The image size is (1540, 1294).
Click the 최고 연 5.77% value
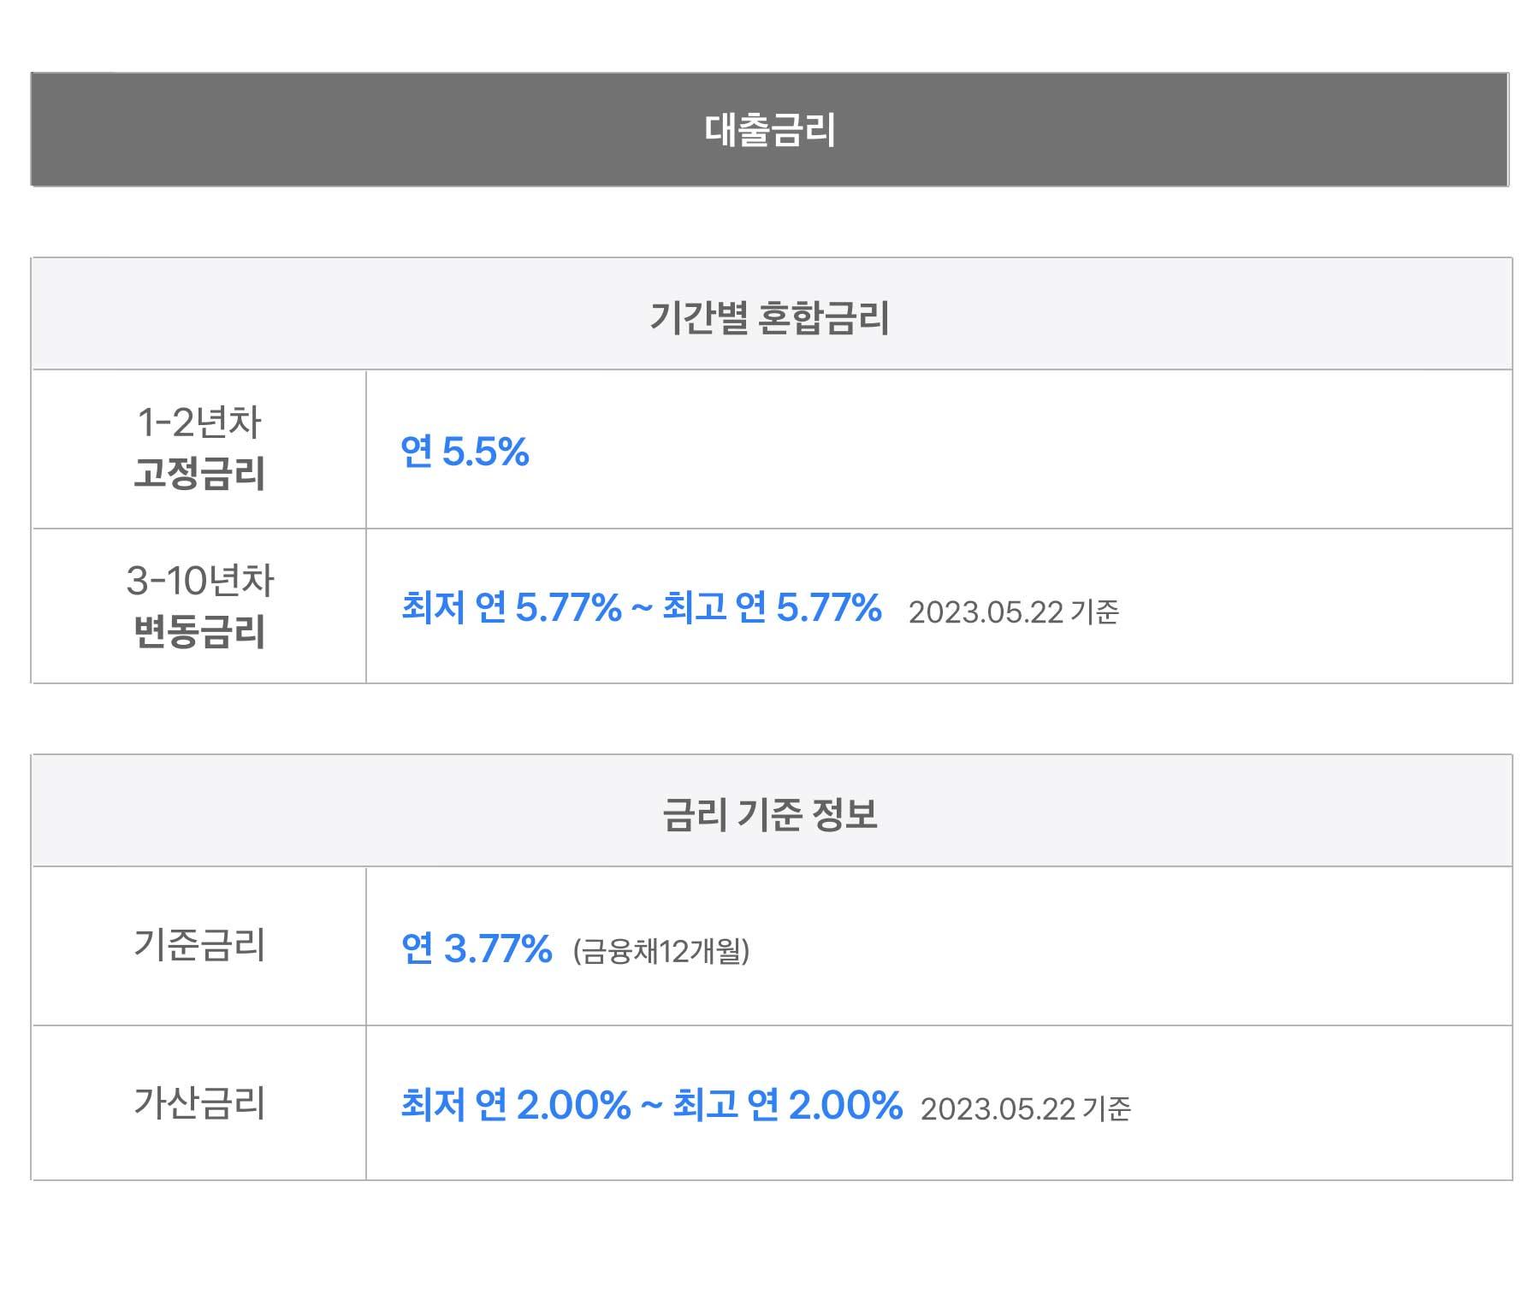[772, 608]
